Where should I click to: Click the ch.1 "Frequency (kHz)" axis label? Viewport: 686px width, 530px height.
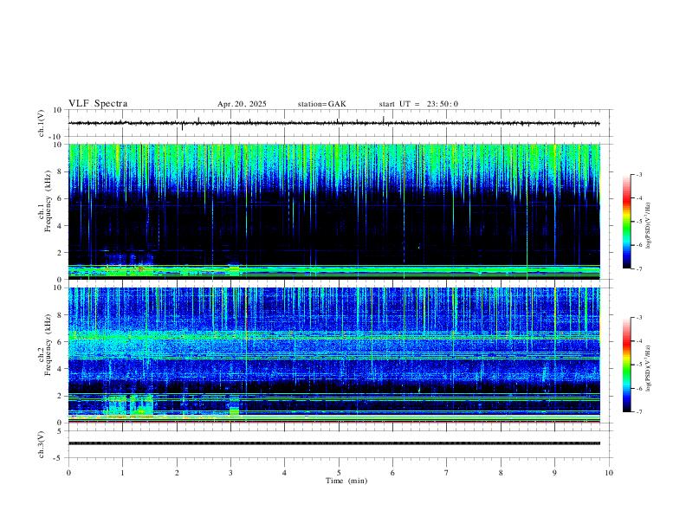[x=48, y=201]
